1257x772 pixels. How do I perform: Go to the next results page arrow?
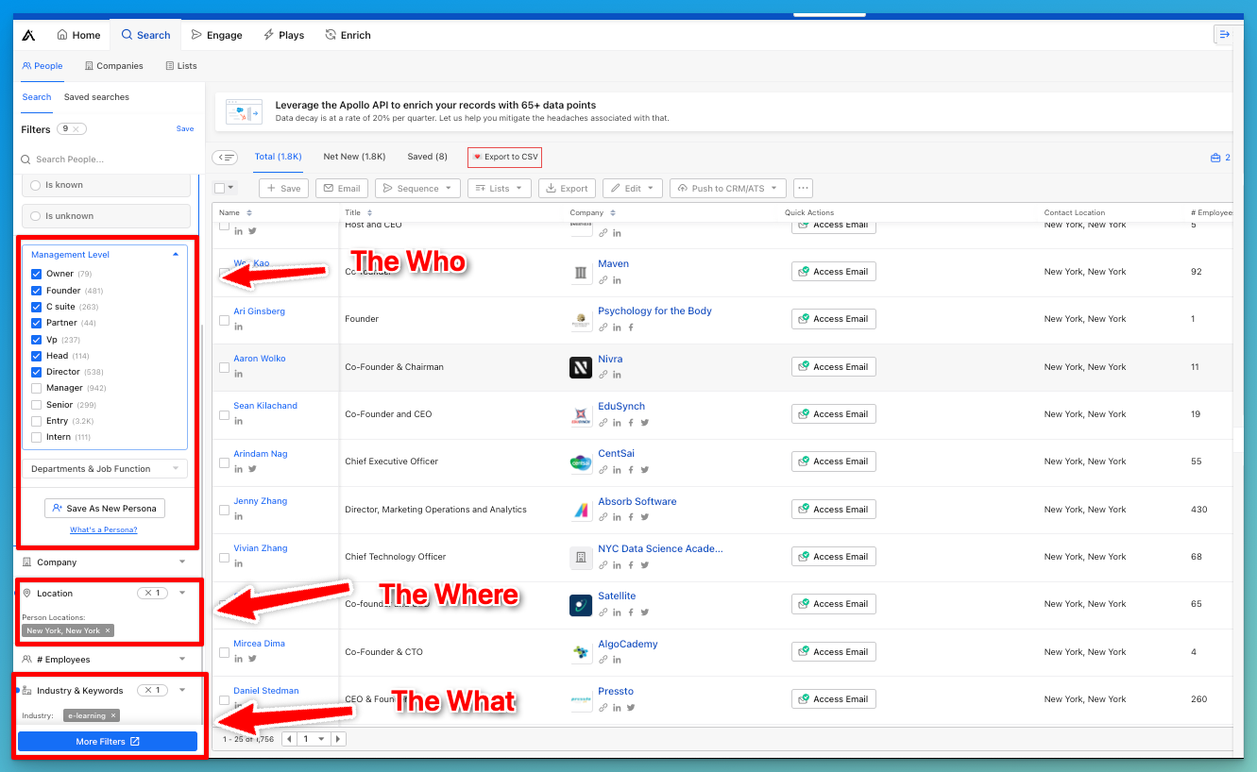(338, 739)
